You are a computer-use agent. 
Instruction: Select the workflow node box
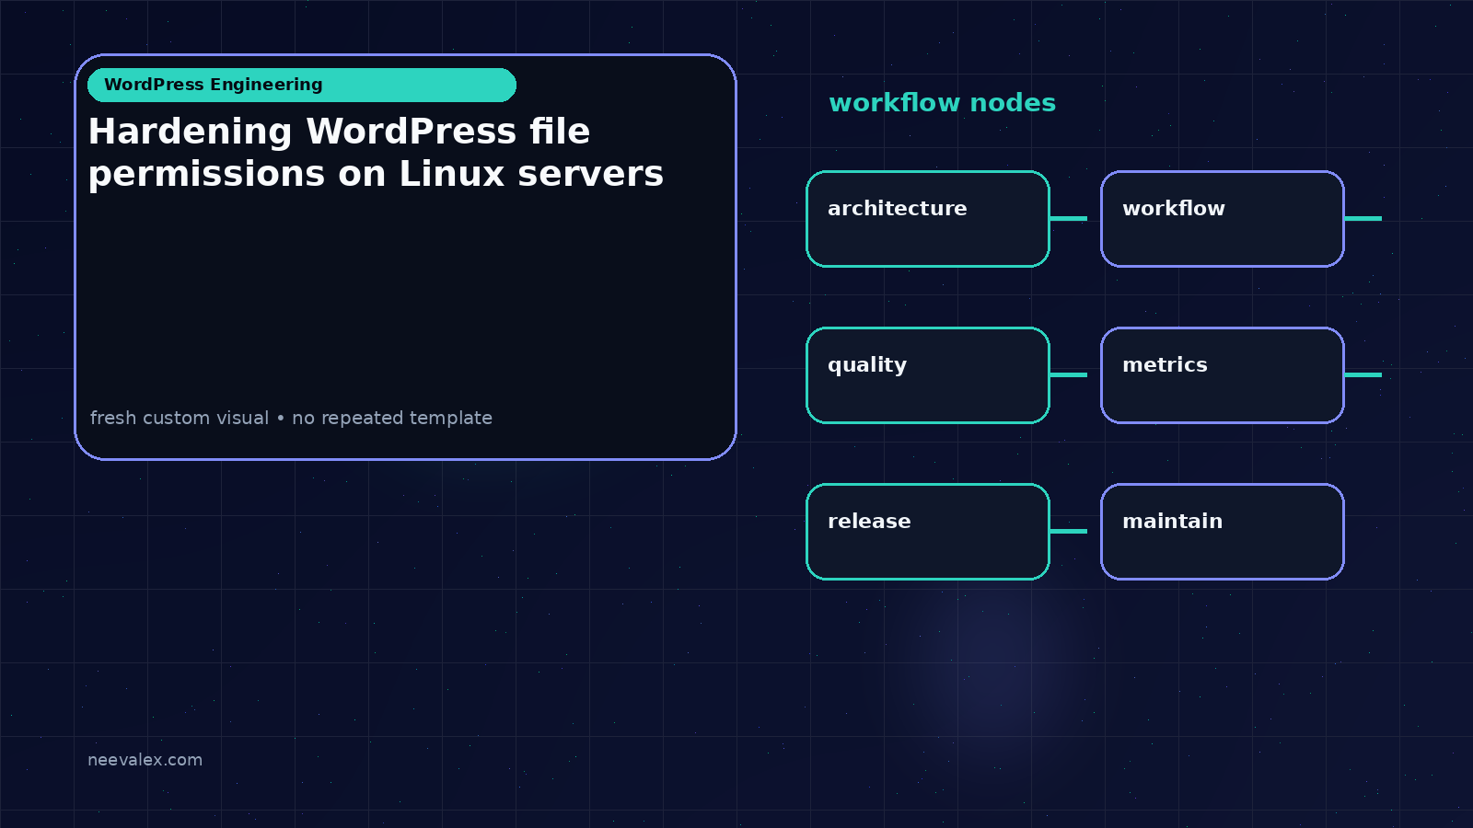coord(1223,219)
